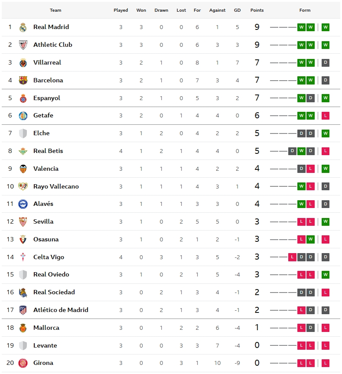
Task: Click Girona's most recent loss badge
Action: click(326, 363)
